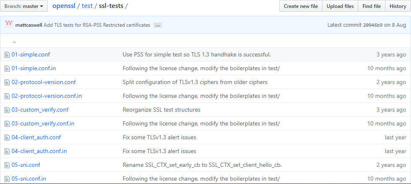Click file icon beside 03-custom_verify.conf
Screen dimensions: 411x184
pyautogui.click(x=7, y=110)
